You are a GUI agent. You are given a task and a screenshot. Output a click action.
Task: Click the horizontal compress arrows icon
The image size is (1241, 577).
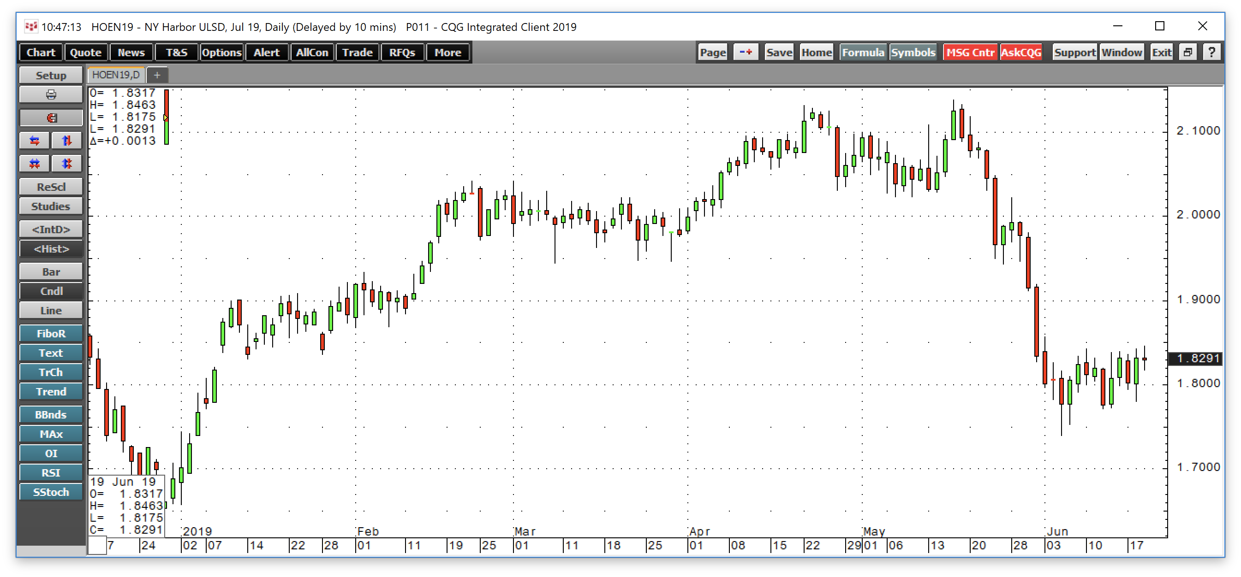click(34, 164)
